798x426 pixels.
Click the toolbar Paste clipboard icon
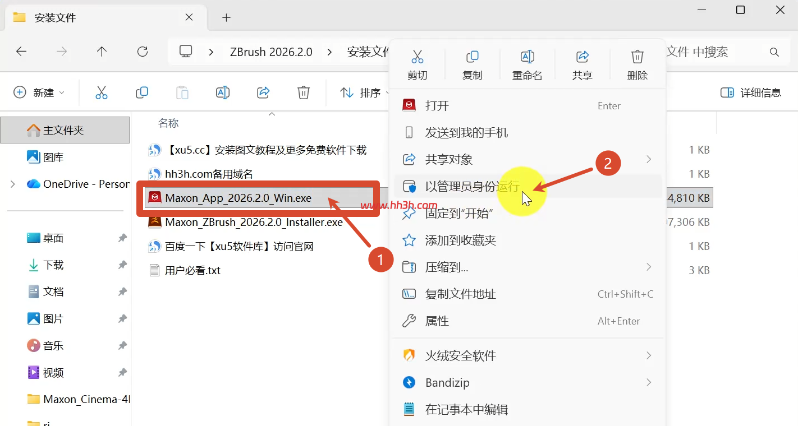point(182,92)
